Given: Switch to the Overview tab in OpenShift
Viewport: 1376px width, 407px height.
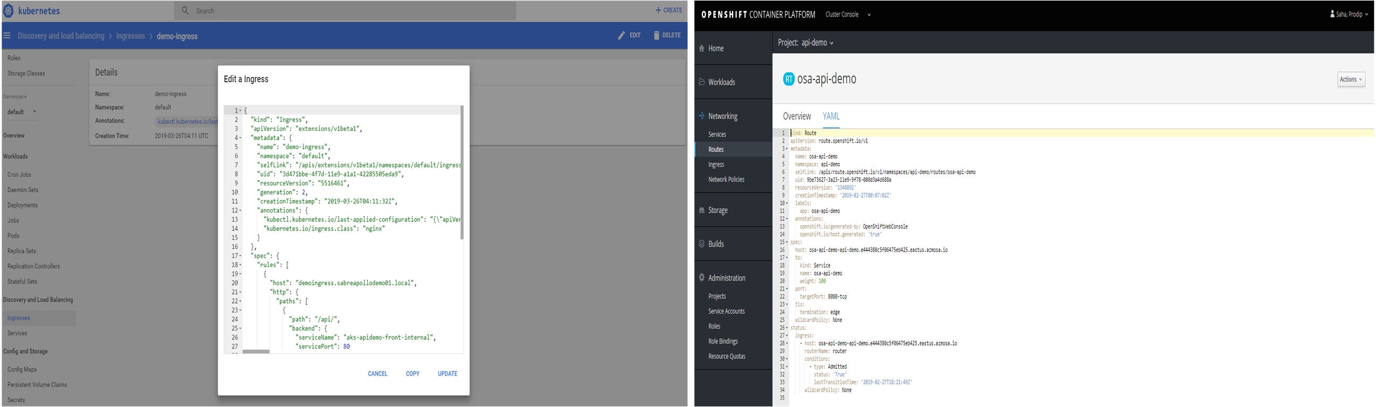Looking at the screenshot, I should [796, 116].
